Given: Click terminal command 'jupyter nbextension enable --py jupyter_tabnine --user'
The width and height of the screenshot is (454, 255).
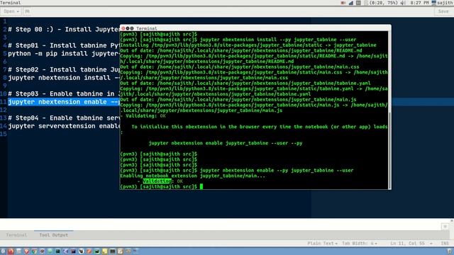Looking at the screenshot, I should pyautogui.click(x=277, y=170).
